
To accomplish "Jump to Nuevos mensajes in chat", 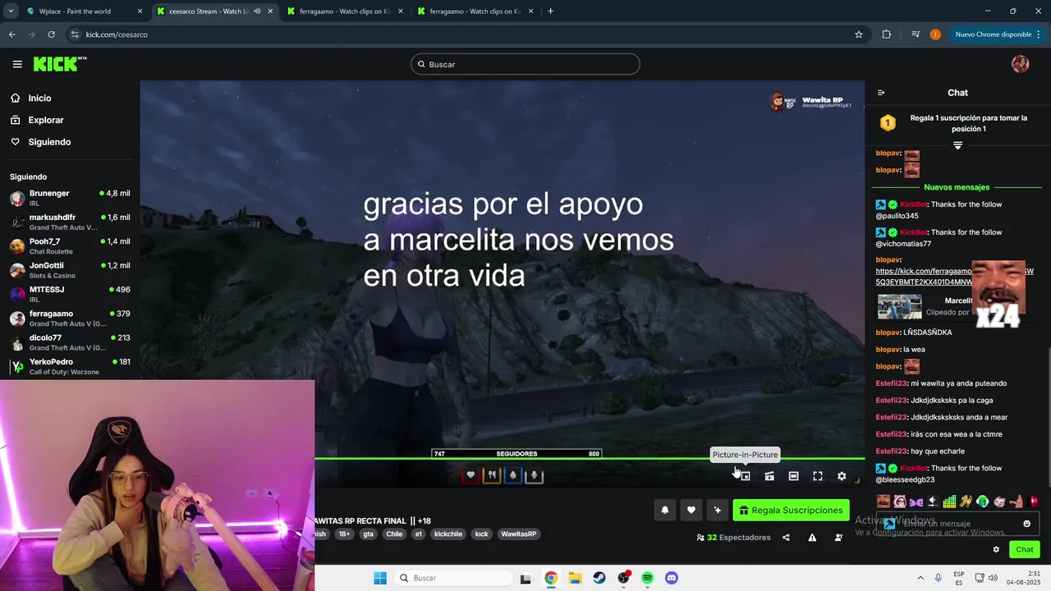I will pyautogui.click(x=957, y=187).
